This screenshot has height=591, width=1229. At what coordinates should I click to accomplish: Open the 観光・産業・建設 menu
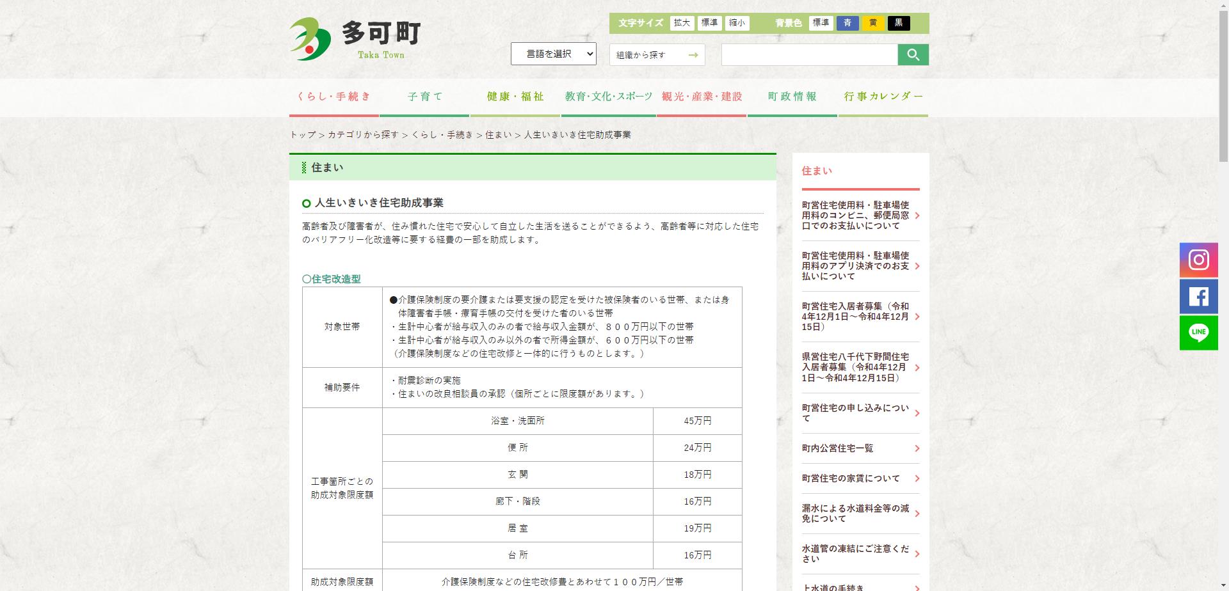pyautogui.click(x=702, y=97)
